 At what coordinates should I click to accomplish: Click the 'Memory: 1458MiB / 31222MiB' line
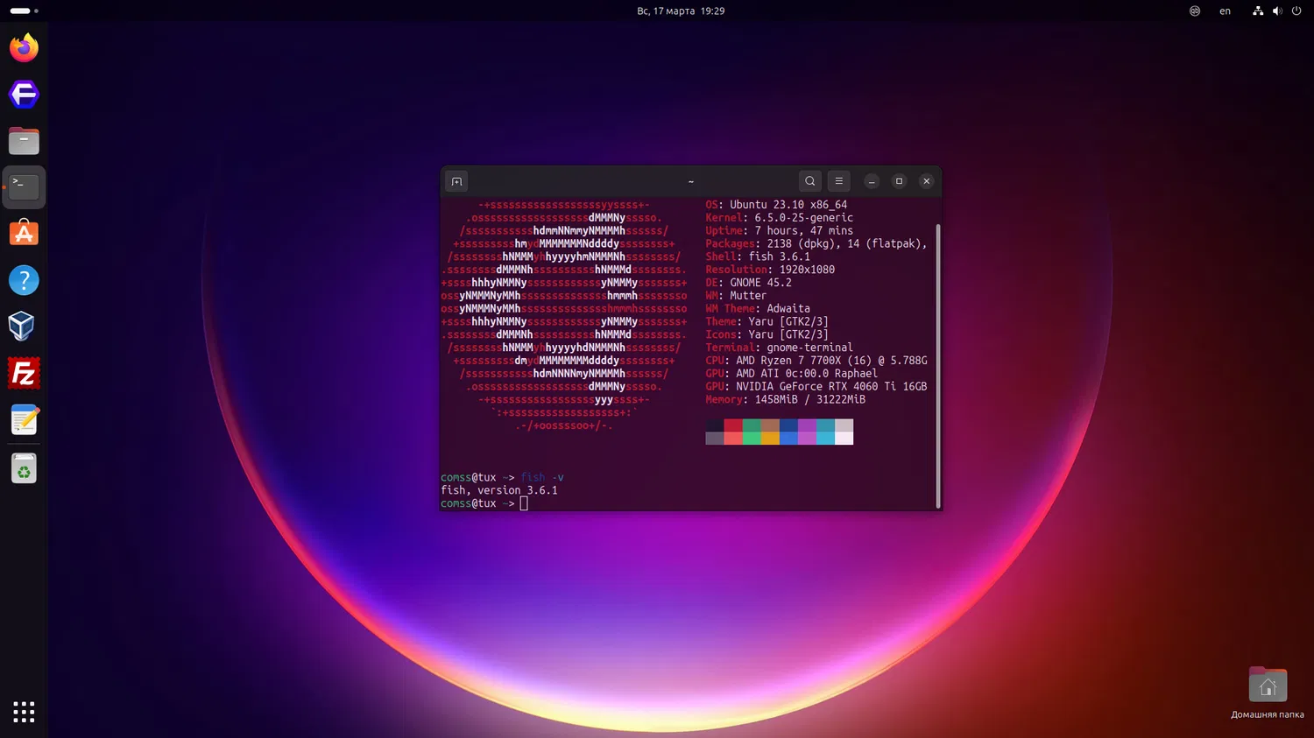[785, 399]
